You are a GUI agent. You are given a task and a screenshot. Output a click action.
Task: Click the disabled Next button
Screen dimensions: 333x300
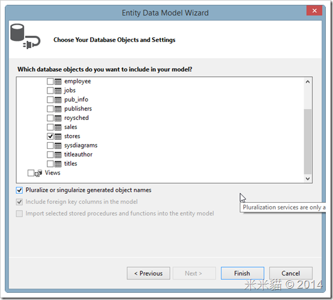click(194, 273)
